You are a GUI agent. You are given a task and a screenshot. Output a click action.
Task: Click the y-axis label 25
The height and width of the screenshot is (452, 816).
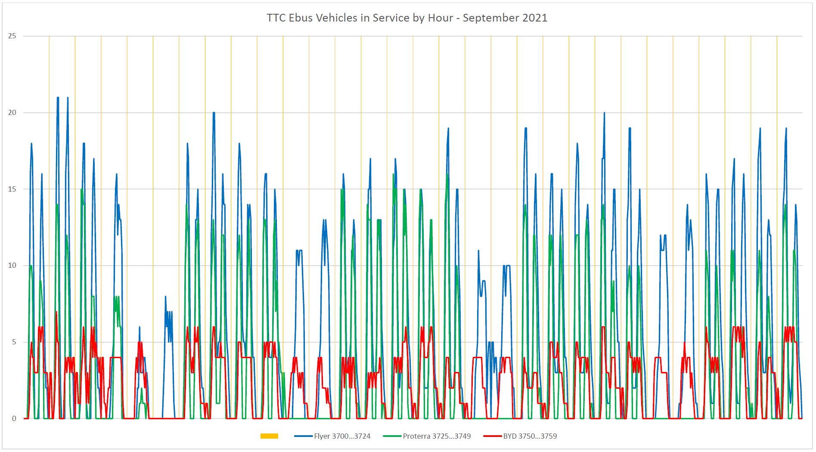point(12,36)
